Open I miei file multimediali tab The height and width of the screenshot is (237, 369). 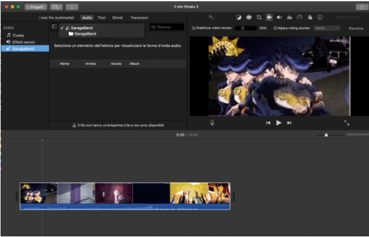pos(56,18)
